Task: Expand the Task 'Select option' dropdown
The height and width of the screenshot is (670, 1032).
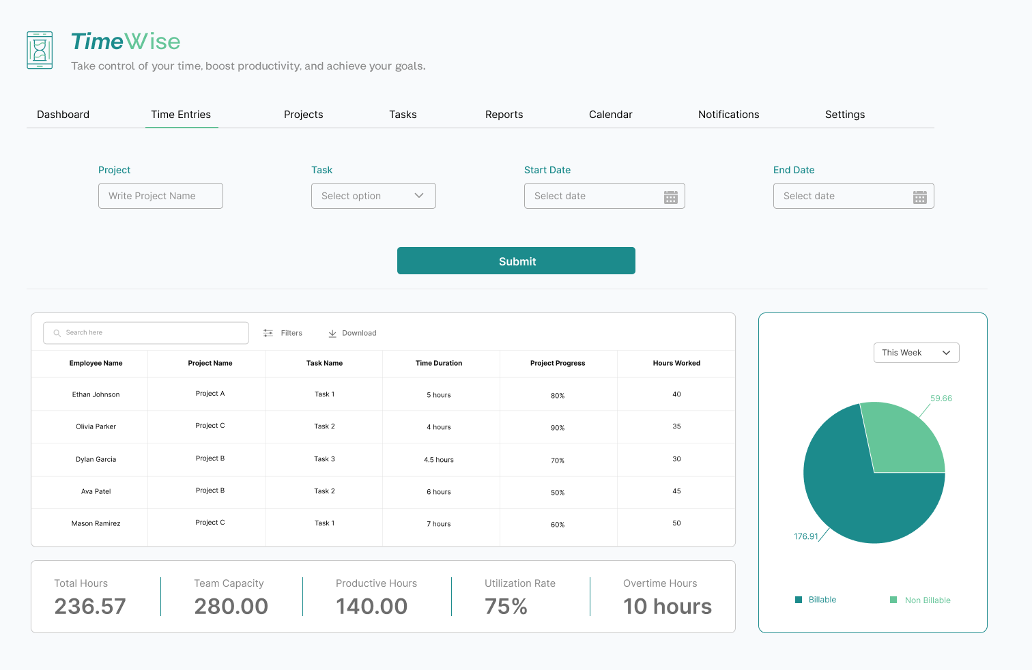Action: 373,196
